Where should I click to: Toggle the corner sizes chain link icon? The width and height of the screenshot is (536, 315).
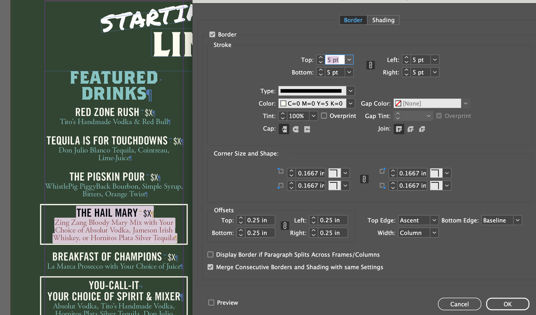click(x=364, y=179)
